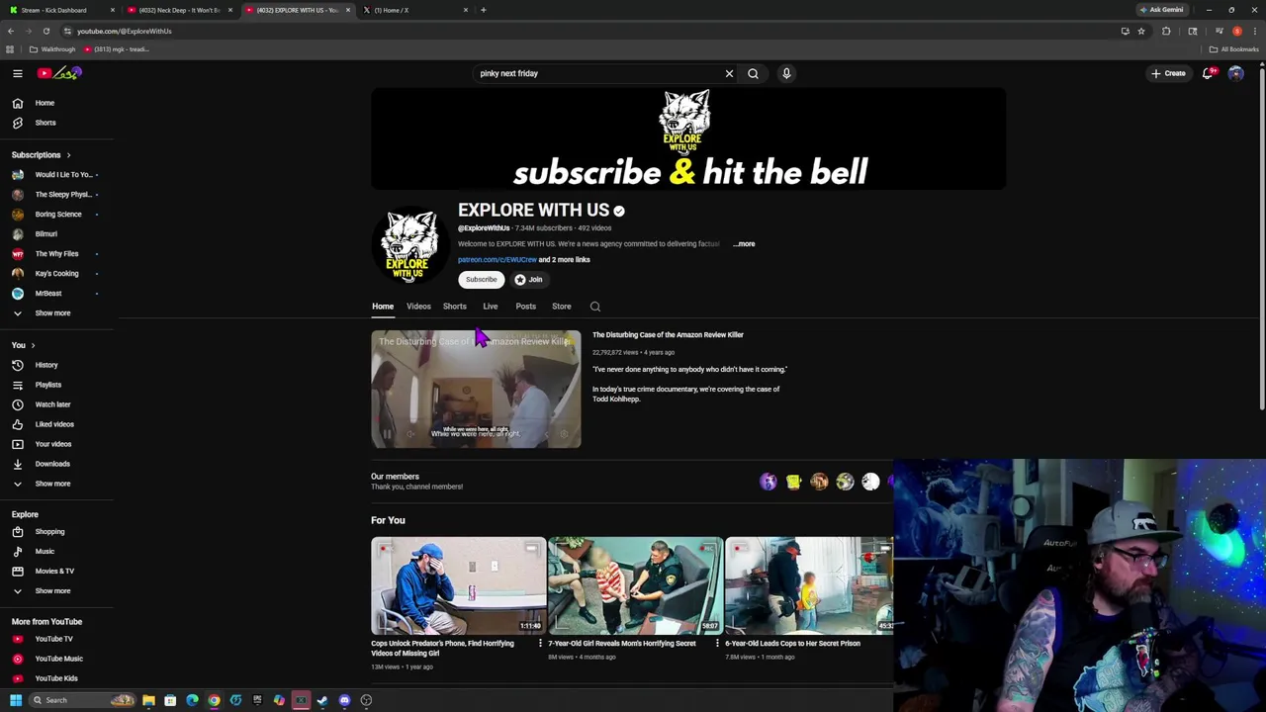Viewport: 1266px width, 712px height.
Task: Open Amazon Review Killer video title
Action: [x=668, y=335]
